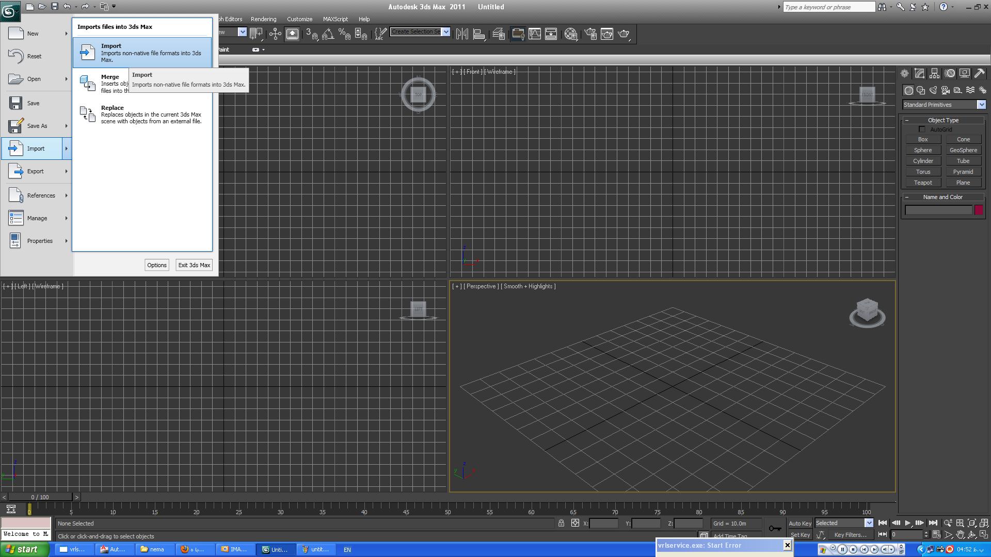The width and height of the screenshot is (991, 557).
Task: Open the Standard Primitives dropdown
Action: point(981,105)
